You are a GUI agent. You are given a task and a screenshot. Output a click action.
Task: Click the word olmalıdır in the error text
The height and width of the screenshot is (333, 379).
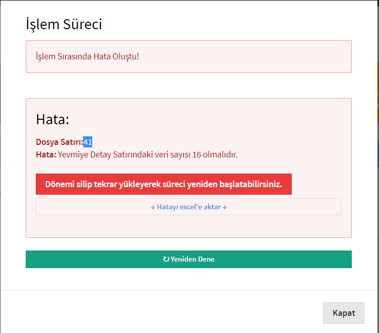(220, 154)
